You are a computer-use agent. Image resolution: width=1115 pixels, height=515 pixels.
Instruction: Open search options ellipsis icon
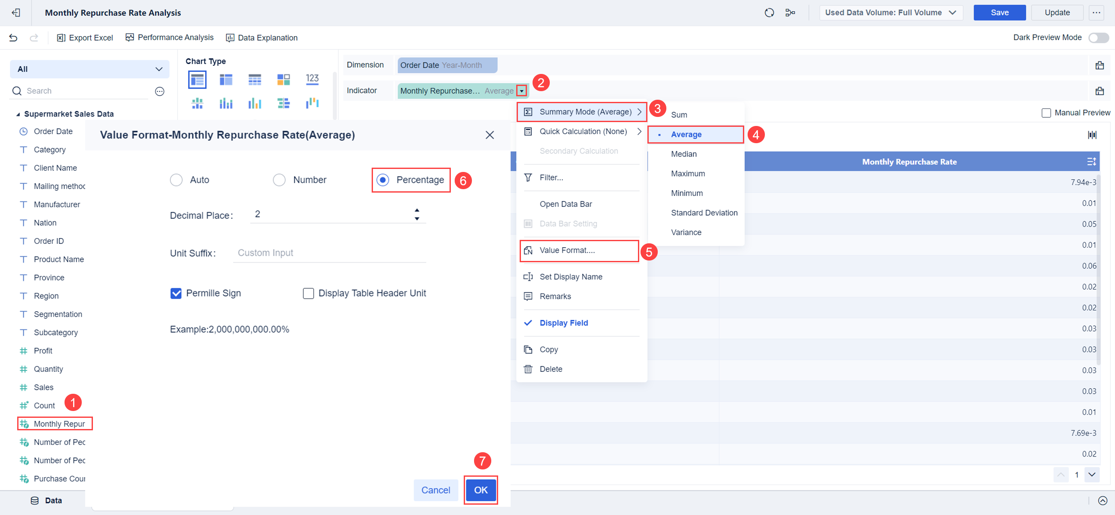159,91
